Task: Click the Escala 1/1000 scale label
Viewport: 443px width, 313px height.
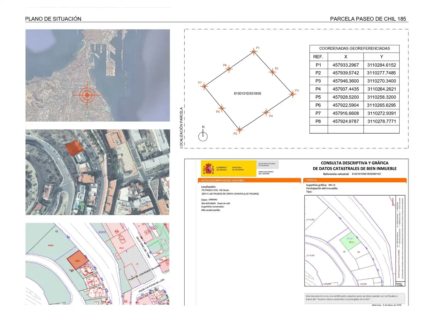Action: coord(399,284)
